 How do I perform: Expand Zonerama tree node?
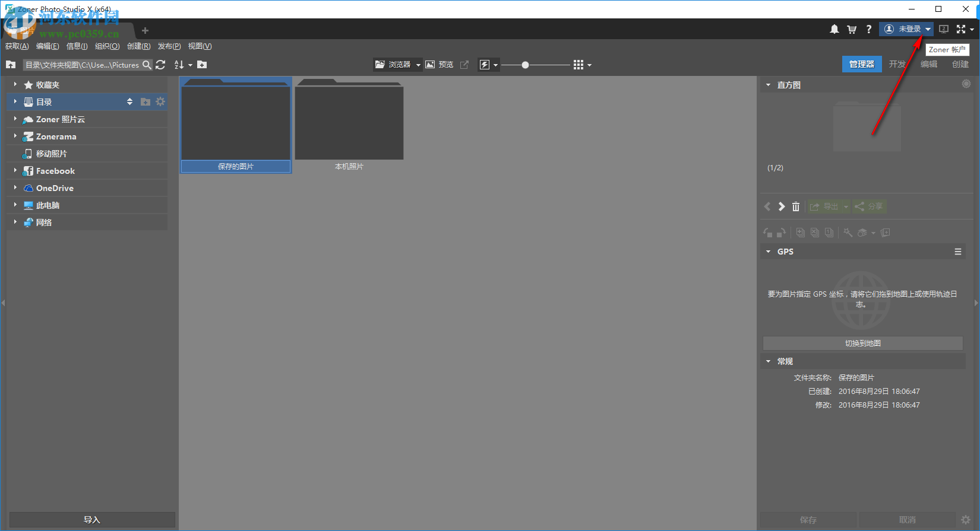pyautogui.click(x=15, y=136)
